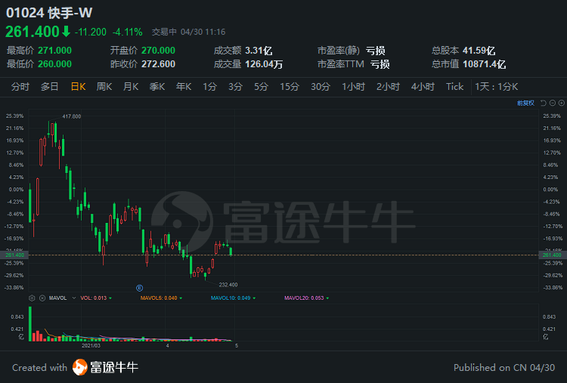Select the 1小时 interval tab

click(354, 87)
